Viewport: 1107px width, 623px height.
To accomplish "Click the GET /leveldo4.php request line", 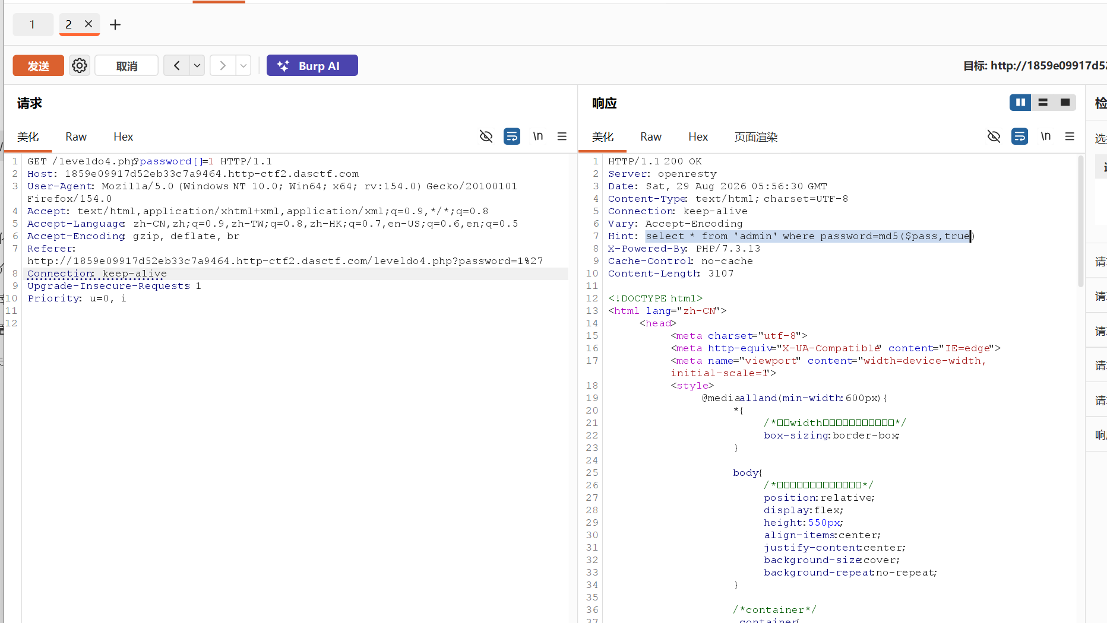I will pos(150,161).
